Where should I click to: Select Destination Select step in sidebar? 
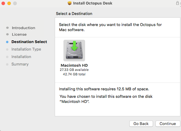[29, 42]
